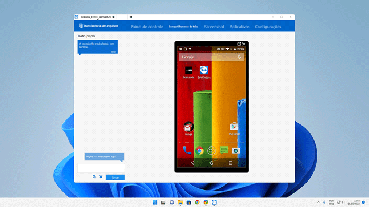Screen dimensions: 369x207
Task: Go to the Aplicativos tab
Action: (x=240, y=27)
